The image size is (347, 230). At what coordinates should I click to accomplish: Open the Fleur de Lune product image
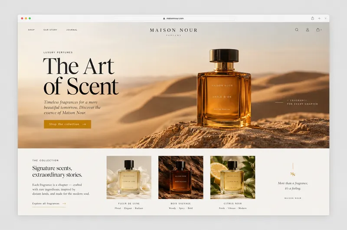(129, 178)
